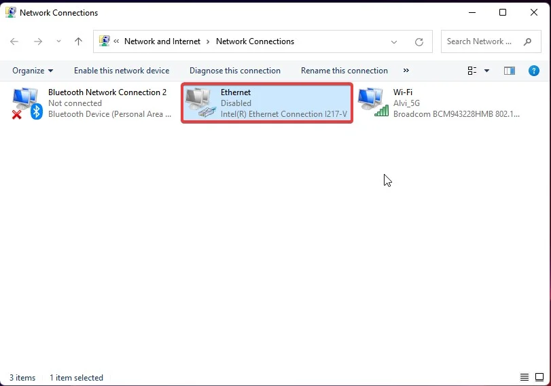Select the Wi-Fi adapter icon
The image size is (551, 386).
pos(373,103)
